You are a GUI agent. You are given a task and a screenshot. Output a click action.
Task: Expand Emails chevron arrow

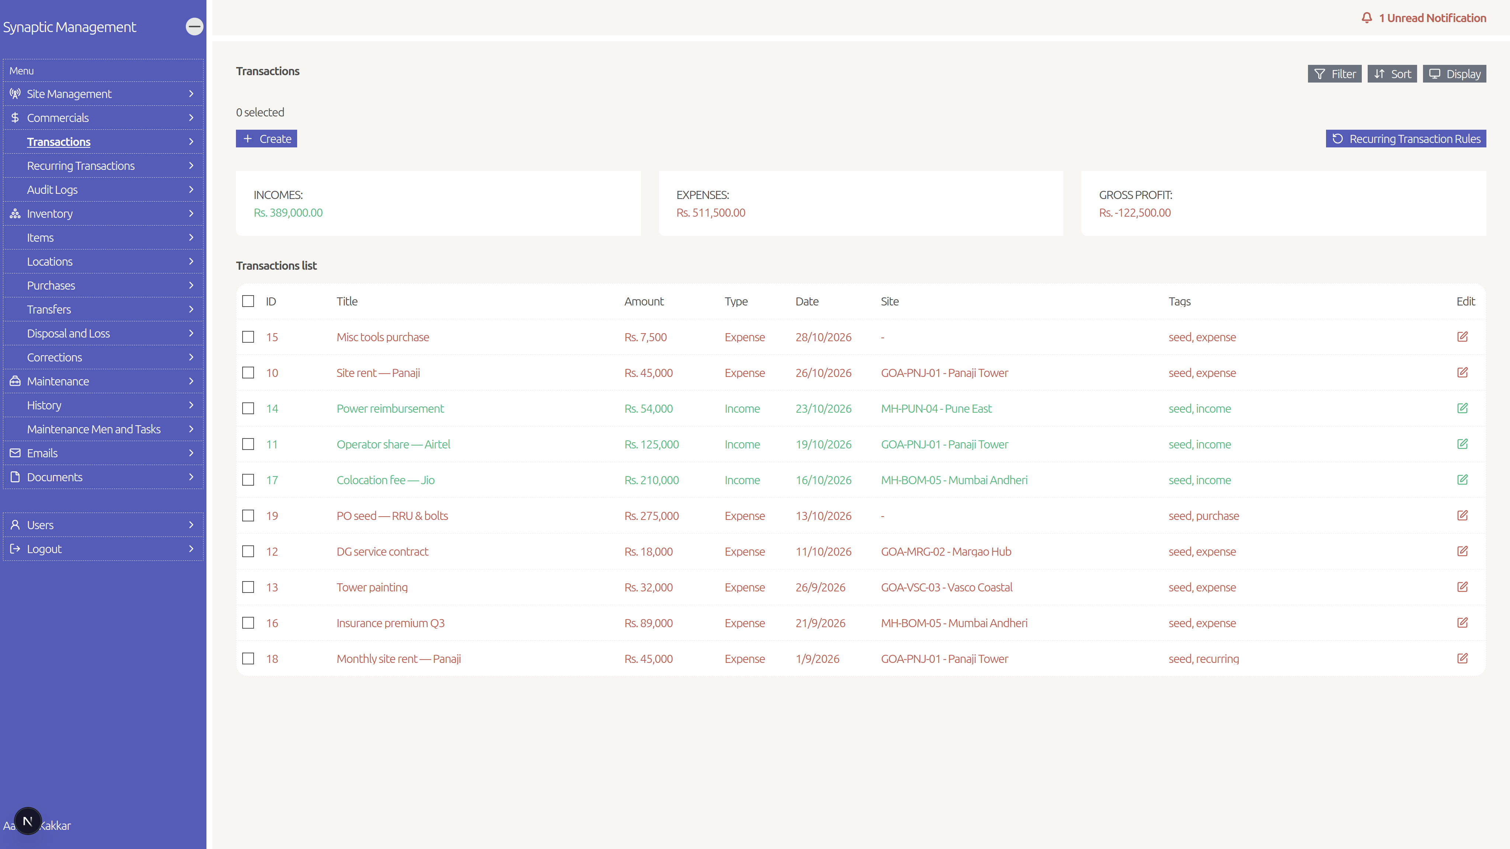coord(191,453)
